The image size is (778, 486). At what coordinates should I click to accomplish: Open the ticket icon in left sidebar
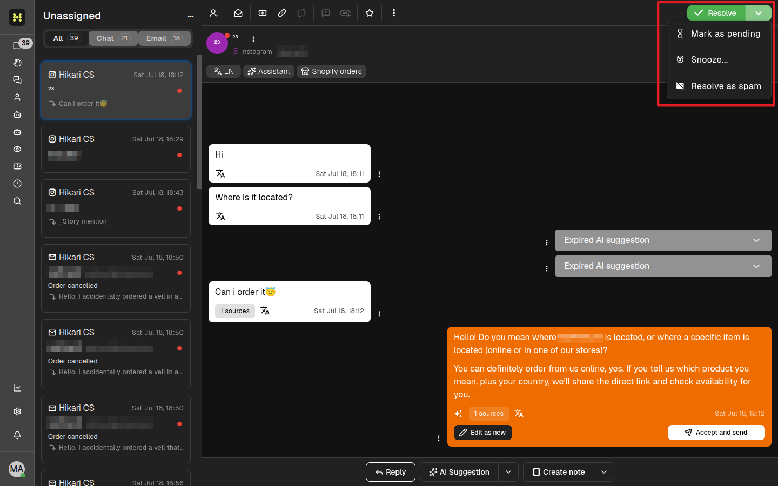click(17, 166)
